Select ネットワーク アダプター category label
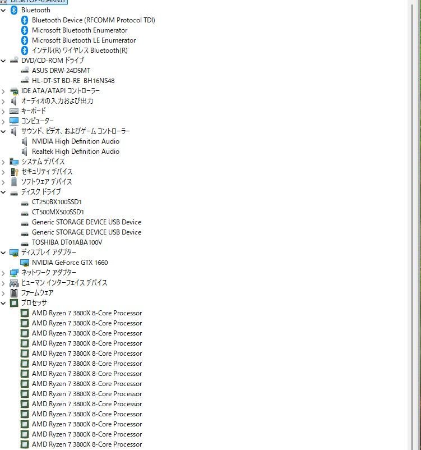421x450 pixels. pyautogui.click(x=49, y=272)
